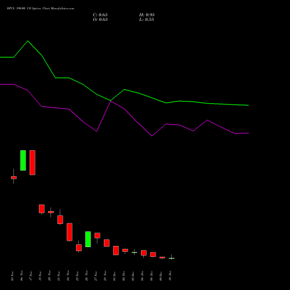
Task: Click the green candlestick for 26 Nov
Action: click(88, 239)
